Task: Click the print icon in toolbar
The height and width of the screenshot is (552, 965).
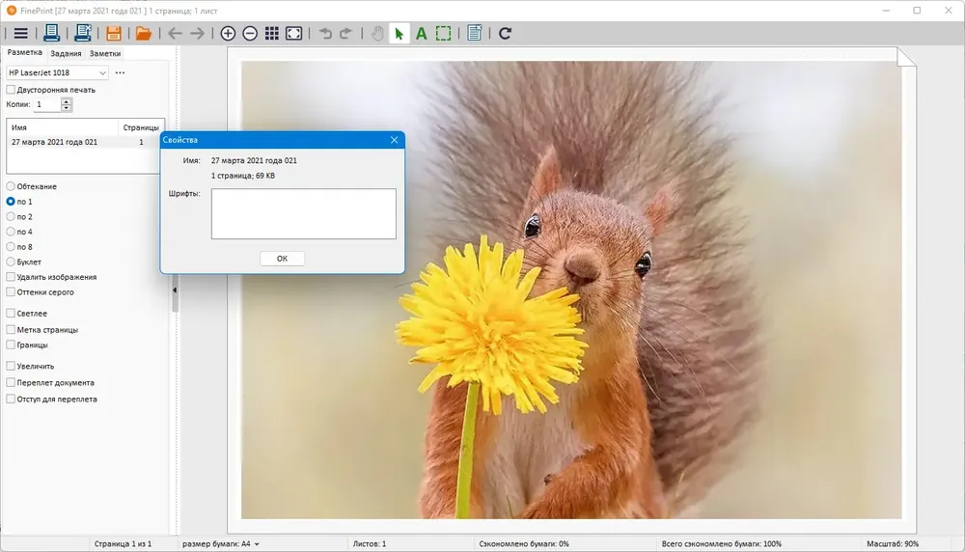Action: click(52, 33)
